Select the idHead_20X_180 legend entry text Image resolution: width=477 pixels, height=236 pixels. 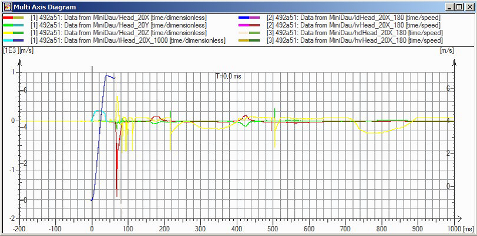click(354, 18)
